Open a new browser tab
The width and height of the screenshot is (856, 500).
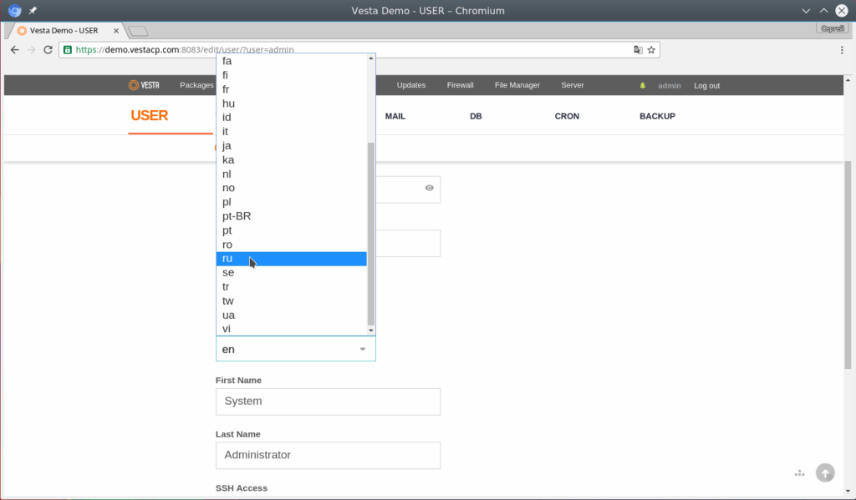pyautogui.click(x=138, y=31)
